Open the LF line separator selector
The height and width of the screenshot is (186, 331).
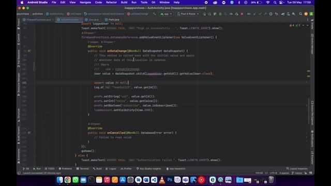pyautogui.click(x=266, y=173)
